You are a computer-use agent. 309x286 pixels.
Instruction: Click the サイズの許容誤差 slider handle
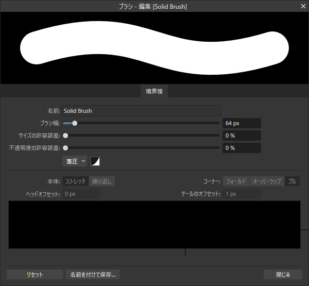pyautogui.click(x=65, y=136)
